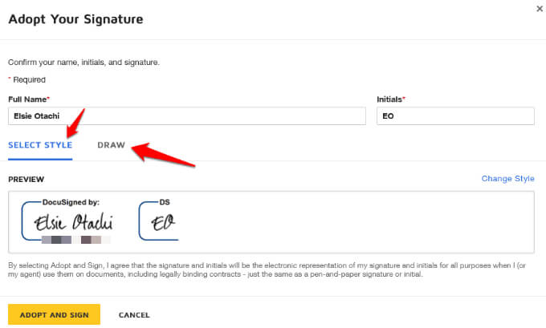Click the blurred ID beneath the signature
Screen dimensions: 546x328
coord(71,240)
